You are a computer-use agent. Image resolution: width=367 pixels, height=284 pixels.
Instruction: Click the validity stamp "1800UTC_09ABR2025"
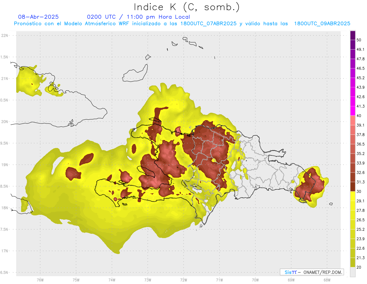(322, 24)
